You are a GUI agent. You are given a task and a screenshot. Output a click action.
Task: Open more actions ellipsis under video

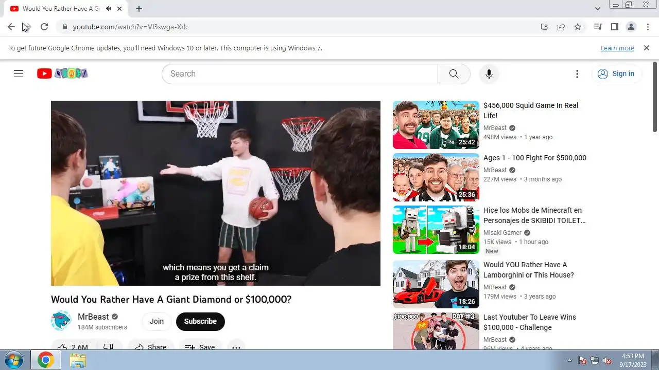[236, 347]
